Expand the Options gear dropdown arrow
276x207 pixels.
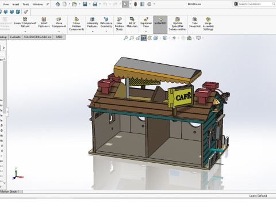point(154,4)
